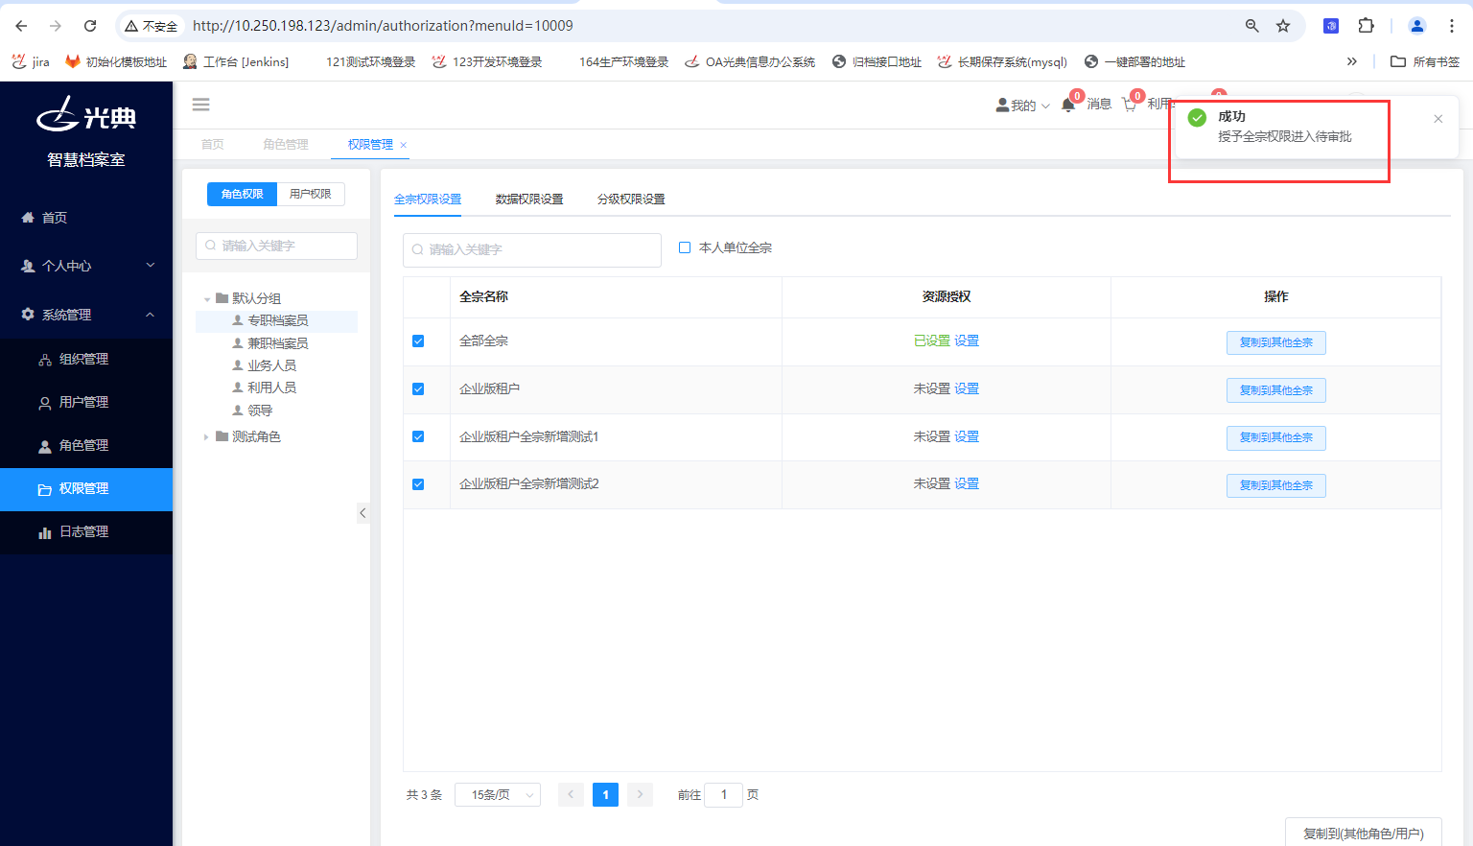The height and width of the screenshot is (846, 1473).
Task: Uncheck the 企业版租户全宗新增测试2 checkbox
Action: pos(418,484)
